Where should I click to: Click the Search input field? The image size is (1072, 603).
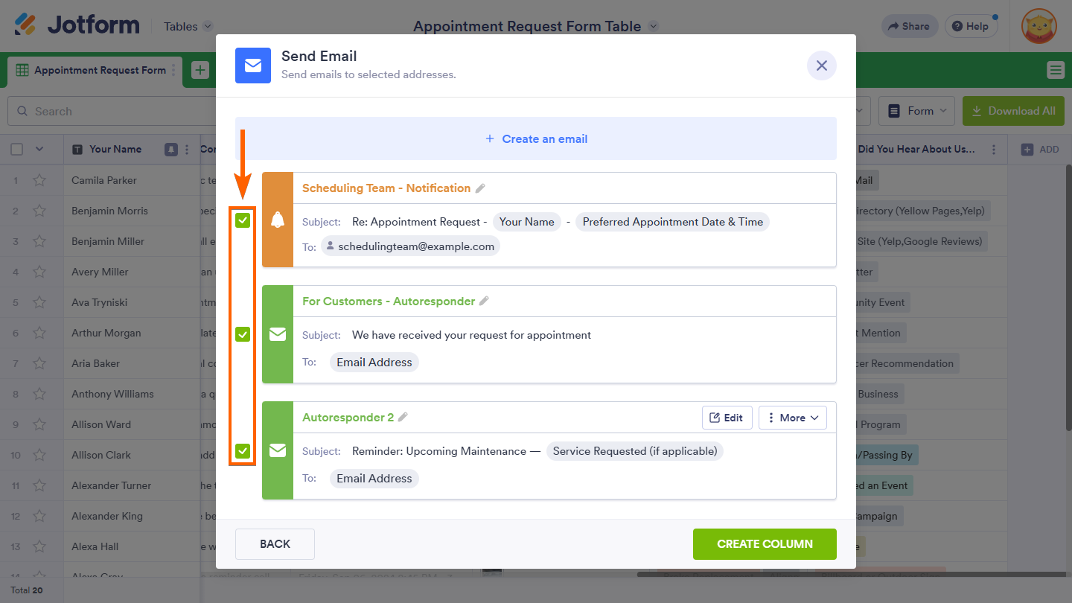pos(112,112)
